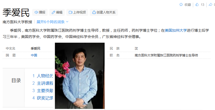Click the 收藏 label text
This screenshot has height=110, width=215.
pyautogui.click(x=188, y=5)
